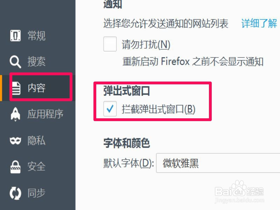The width and height of the screenshot is (280, 210).
Task: Open the 详细了解 (Learn more) link
Action: point(259,23)
